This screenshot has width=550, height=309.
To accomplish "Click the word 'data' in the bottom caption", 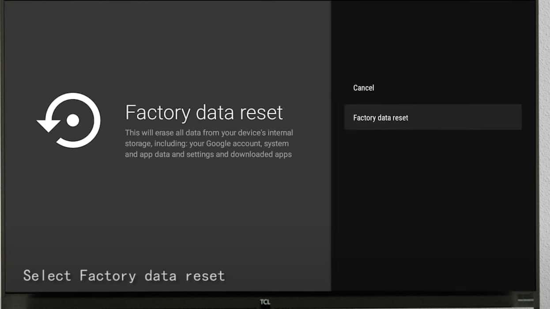I will pyautogui.click(x=160, y=276).
